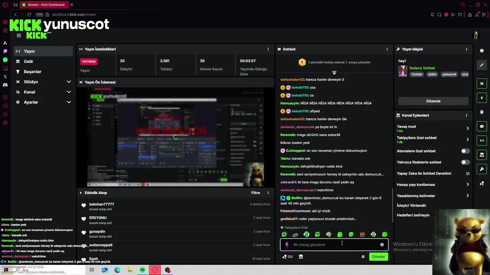
Task: Click the info icon in right toolbar
Action: pyautogui.click(x=482, y=51)
